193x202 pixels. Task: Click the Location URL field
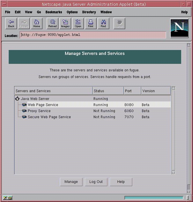93,35
